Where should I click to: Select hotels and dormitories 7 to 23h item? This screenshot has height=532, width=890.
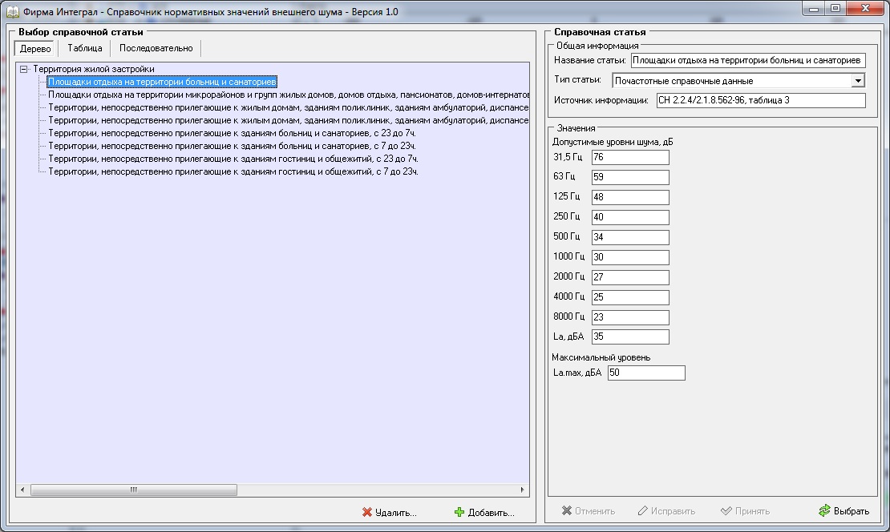[x=233, y=171]
